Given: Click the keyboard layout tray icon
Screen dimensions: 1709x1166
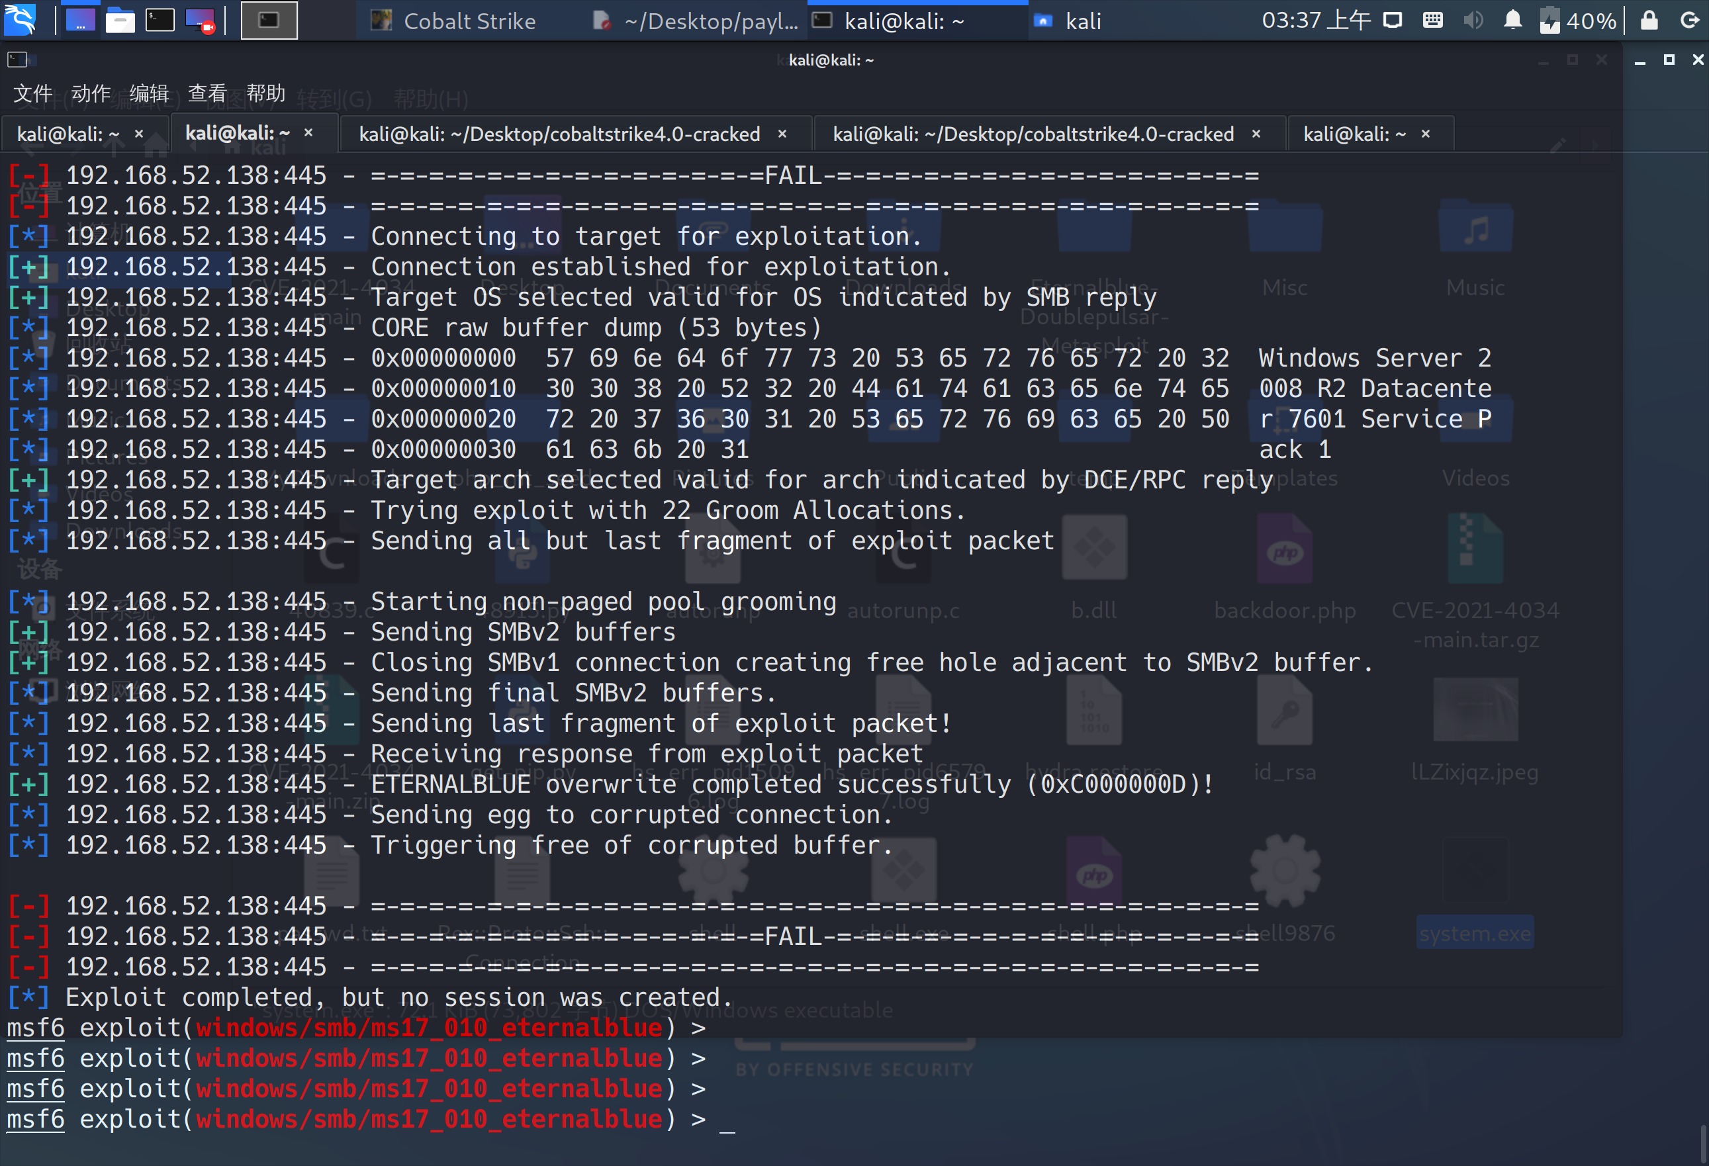Looking at the screenshot, I should (x=1432, y=21).
